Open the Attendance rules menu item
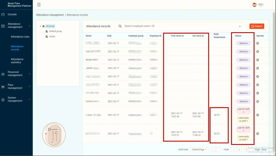This screenshot has height=156, width=276. pyautogui.click(x=20, y=37)
